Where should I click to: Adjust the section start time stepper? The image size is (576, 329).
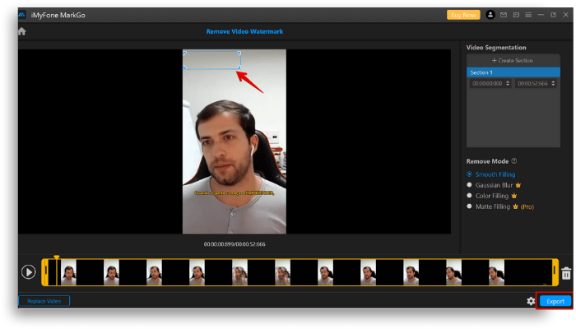pos(508,83)
